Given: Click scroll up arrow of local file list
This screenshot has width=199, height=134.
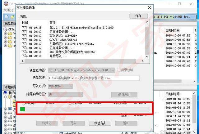Looking at the screenshot, I should [194, 93].
